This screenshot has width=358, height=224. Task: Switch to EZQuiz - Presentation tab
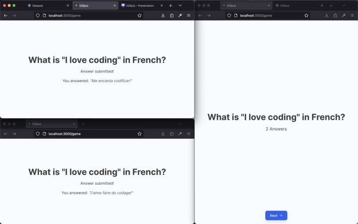click(x=142, y=5)
